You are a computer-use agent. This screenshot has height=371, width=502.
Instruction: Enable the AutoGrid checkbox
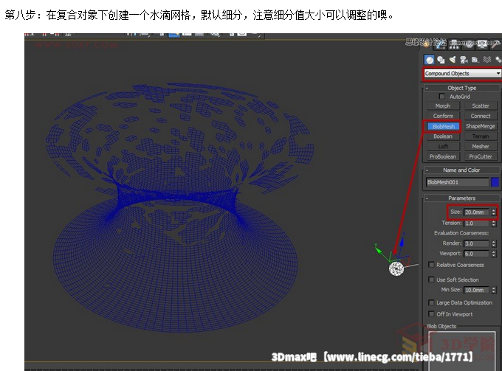pyautogui.click(x=441, y=97)
